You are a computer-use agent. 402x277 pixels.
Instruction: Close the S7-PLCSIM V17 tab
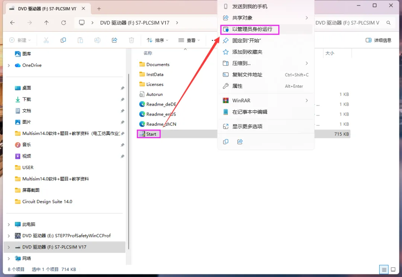point(83,9)
